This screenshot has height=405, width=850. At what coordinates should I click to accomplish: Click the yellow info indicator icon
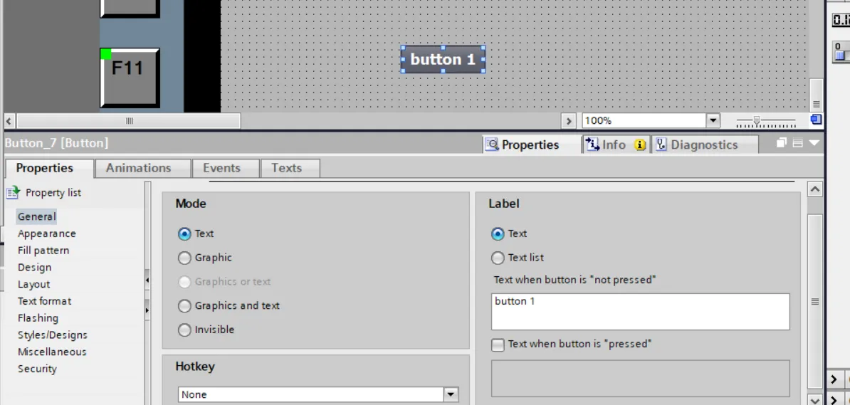[640, 144]
